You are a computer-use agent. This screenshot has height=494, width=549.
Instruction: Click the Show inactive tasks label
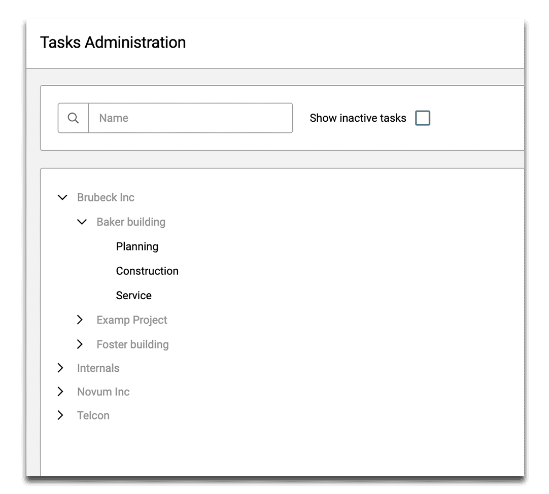[x=358, y=118]
